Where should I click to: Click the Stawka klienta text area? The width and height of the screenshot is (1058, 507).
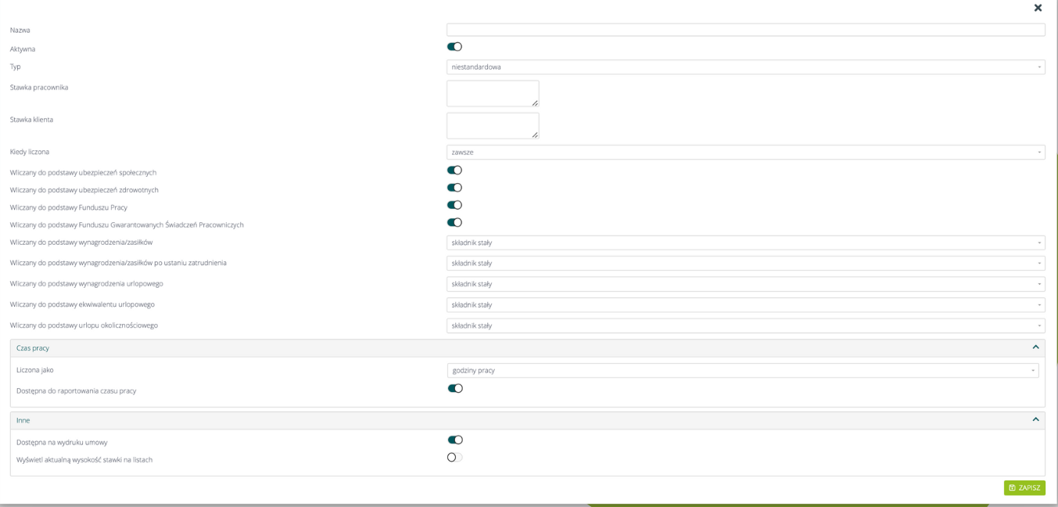(493, 125)
